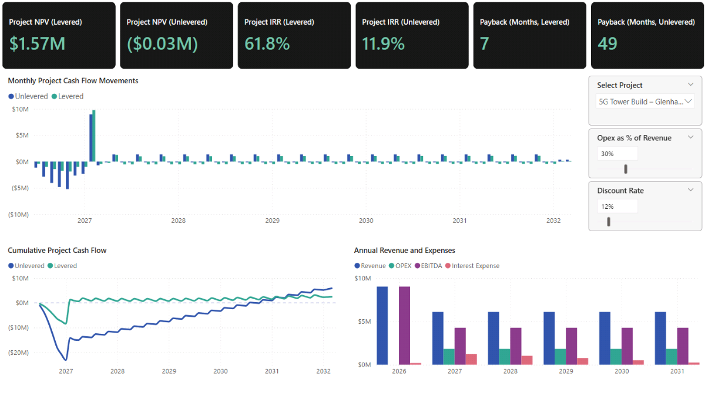Click the Discount Rate slider handle
This screenshot has width=705, height=396.
(609, 222)
